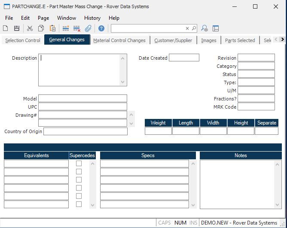Click the New record icon

[6, 28]
